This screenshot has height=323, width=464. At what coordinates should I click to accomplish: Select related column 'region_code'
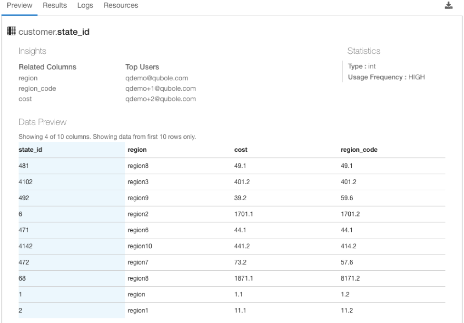click(x=37, y=88)
